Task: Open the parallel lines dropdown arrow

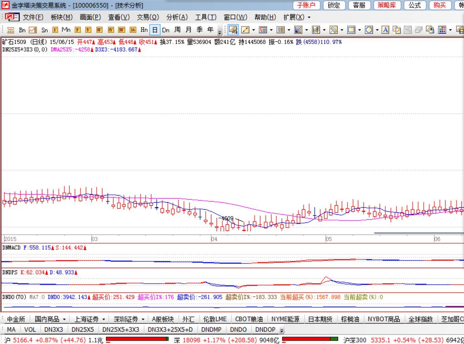Action: point(342,30)
